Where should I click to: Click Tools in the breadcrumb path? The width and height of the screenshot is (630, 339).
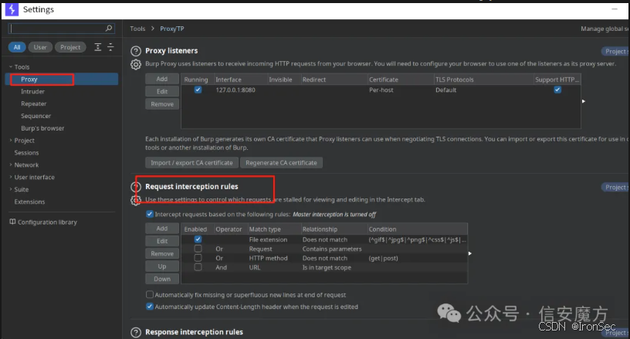tap(137, 29)
